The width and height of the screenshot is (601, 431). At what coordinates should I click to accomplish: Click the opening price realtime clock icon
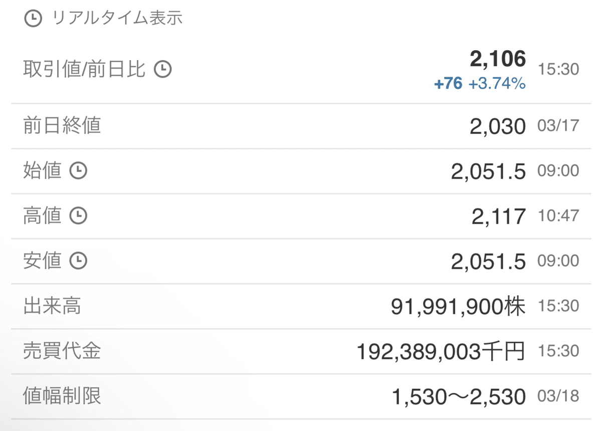click(79, 170)
